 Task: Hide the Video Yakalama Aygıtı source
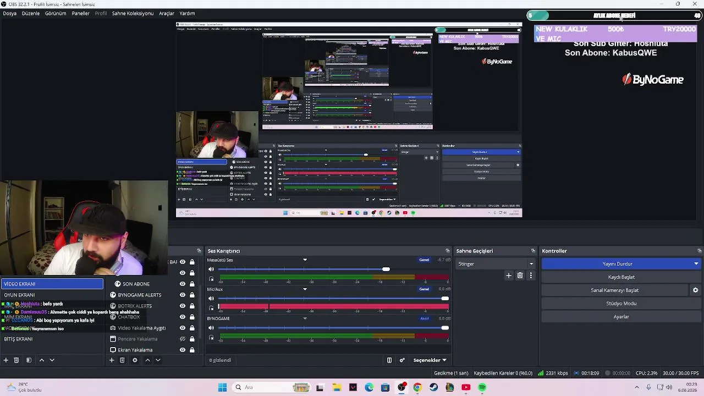183,328
